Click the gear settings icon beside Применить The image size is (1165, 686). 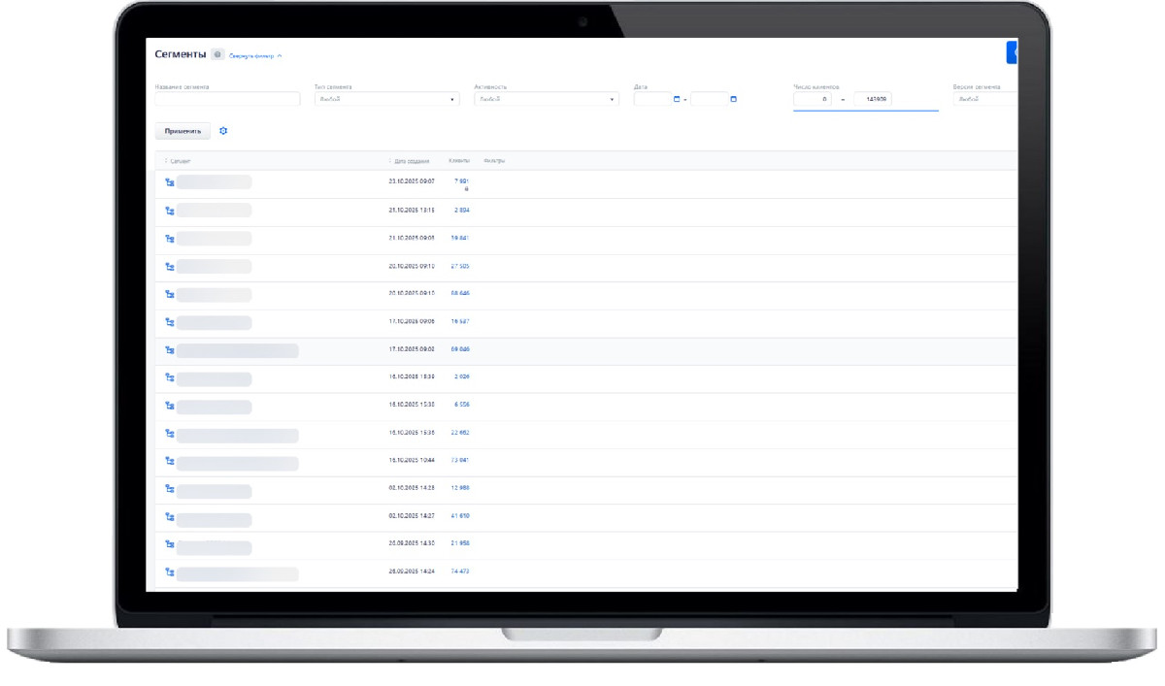click(223, 131)
